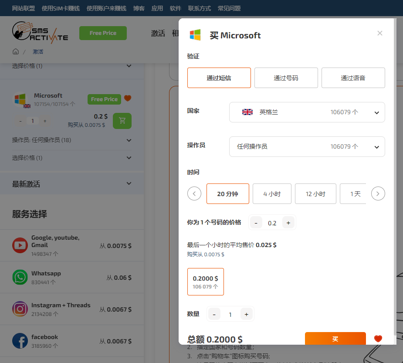Expand the upper 选择价格 (1) row
Image resolution: width=403 pixels, height=363 pixels.
point(72,66)
